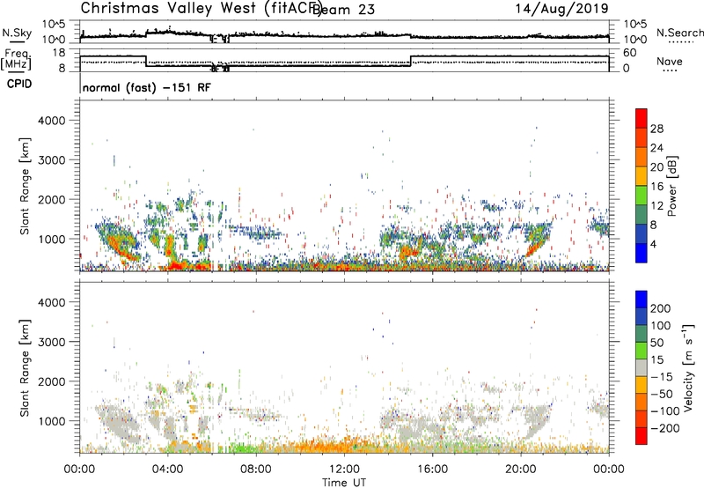Click the 'Time UT' axis title
The image size is (704, 488).
pyautogui.click(x=344, y=483)
